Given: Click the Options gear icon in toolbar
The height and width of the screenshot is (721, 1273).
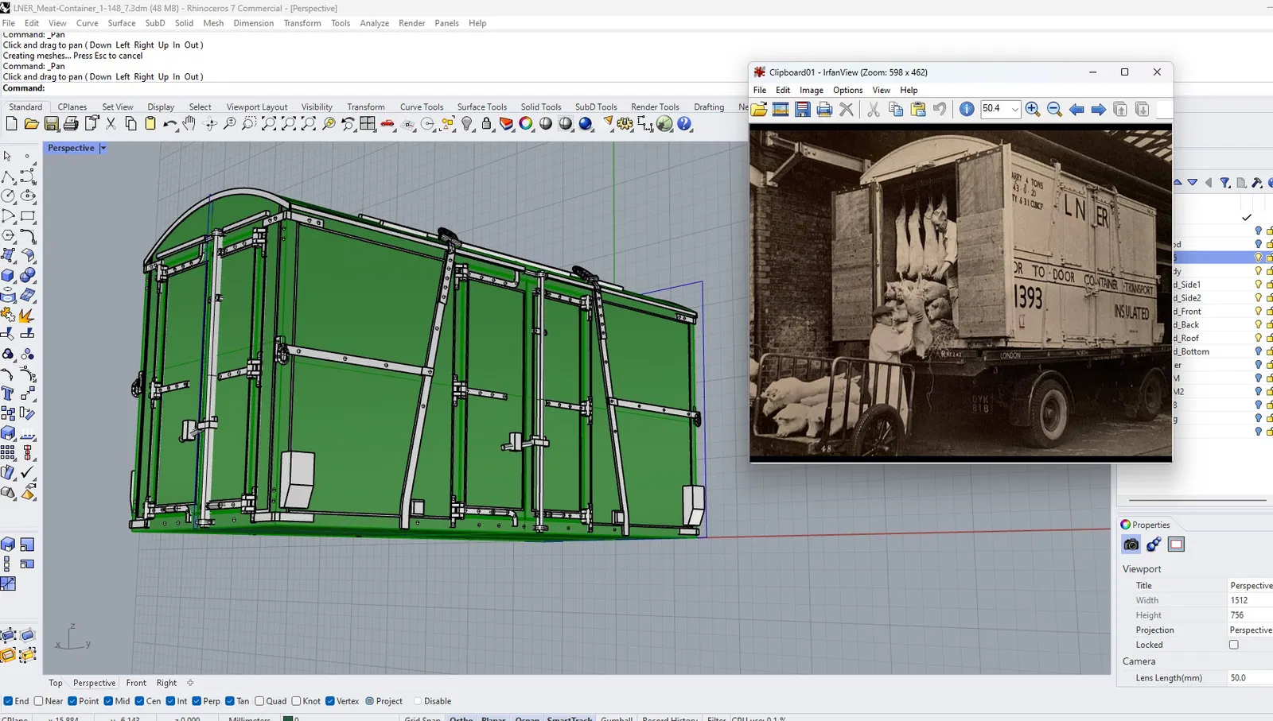Looking at the screenshot, I should [x=625, y=124].
